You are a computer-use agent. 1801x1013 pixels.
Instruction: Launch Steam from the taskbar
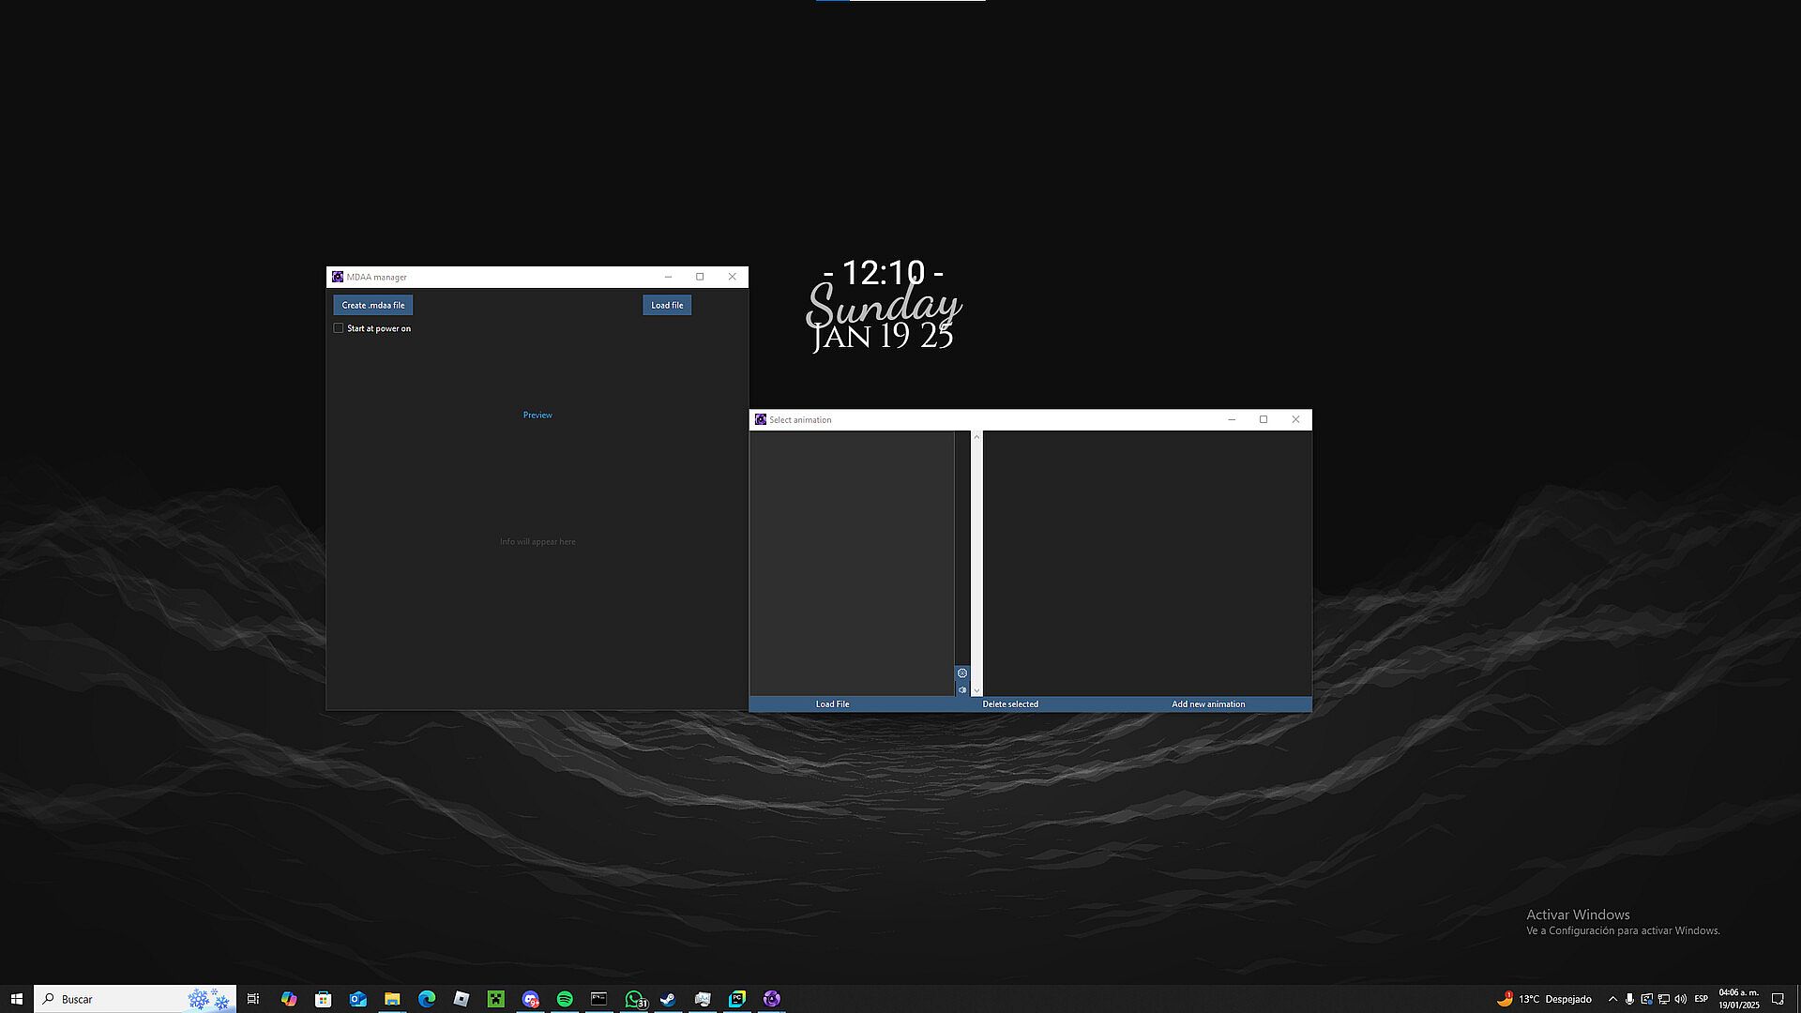668,999
